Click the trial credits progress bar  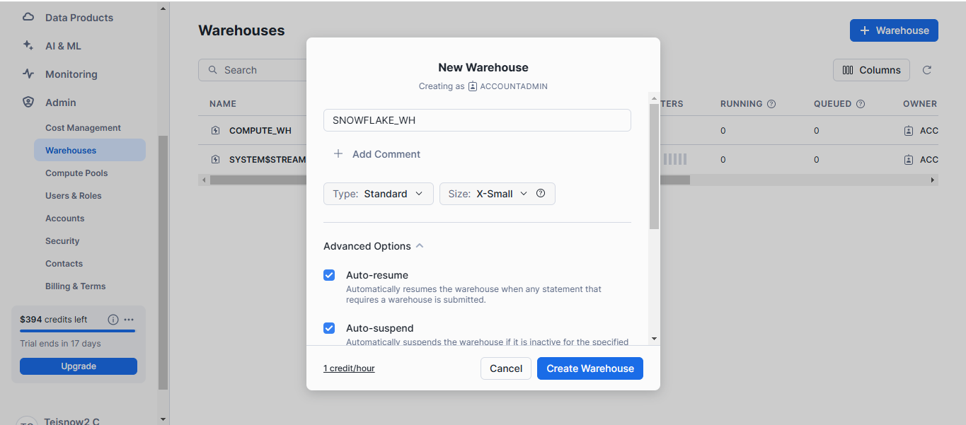78,332
